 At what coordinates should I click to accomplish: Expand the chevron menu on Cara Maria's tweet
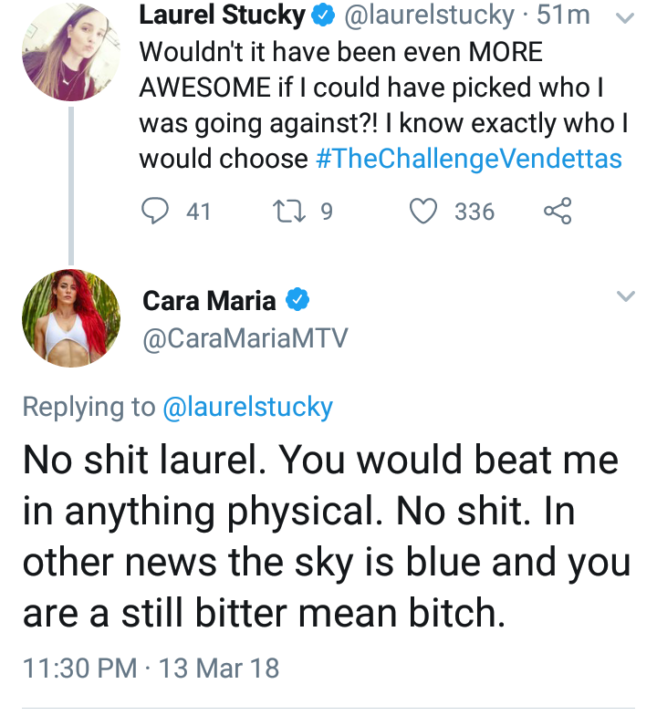click(x=626, y=295)
